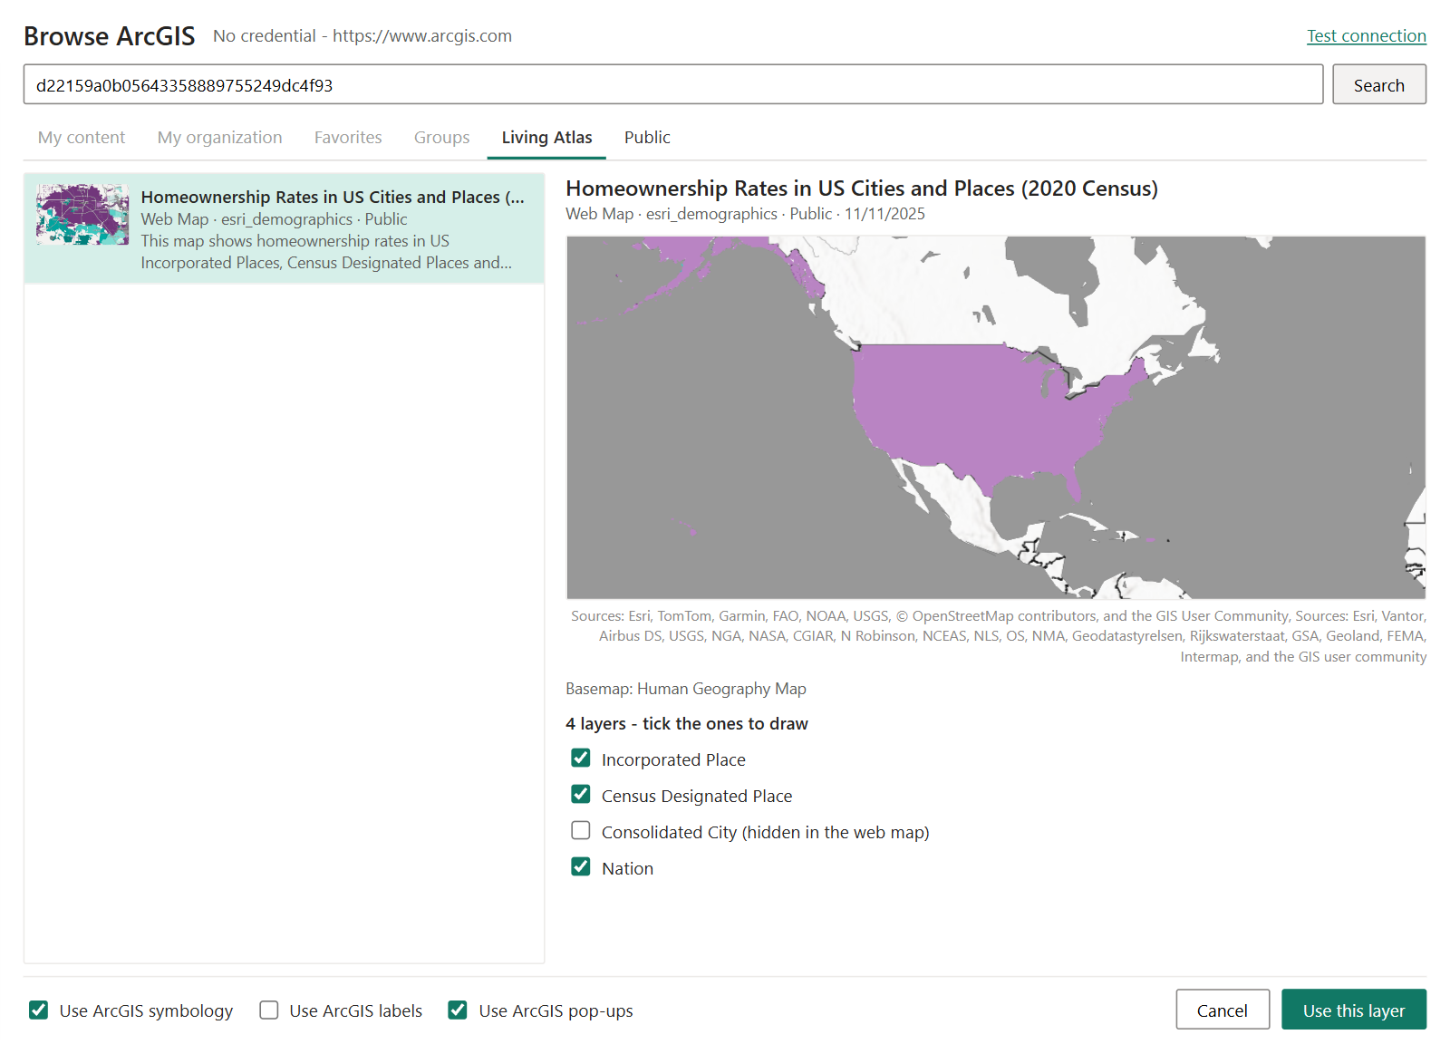Image resolution: width=1450 pixels, height=1044 pixels.
Task: Toggle the Incorporated Place layer checkbox
Action: tap(581, 759)
